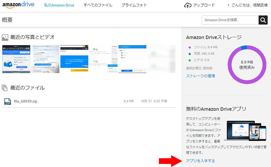Open the second sign-in page thumbnail
This screenshot has width=271, height=167.
coord(45,59)
